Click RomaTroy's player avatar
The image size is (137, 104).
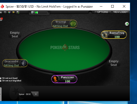tap(105, 35)
